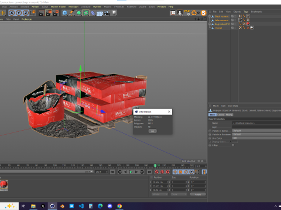Toggle the Y-axis lock
Screen dimensions: 281x210
point(19,13)
